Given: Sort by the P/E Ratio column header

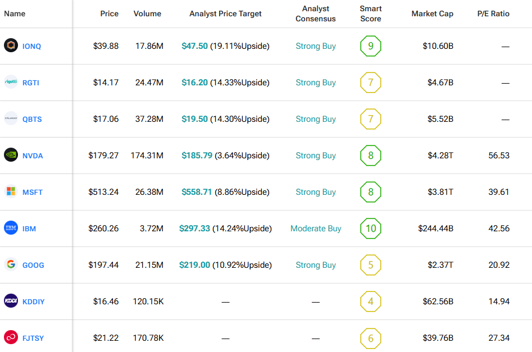Looking at the screenshot, I should pyautogui.click(x=493, y=13).
